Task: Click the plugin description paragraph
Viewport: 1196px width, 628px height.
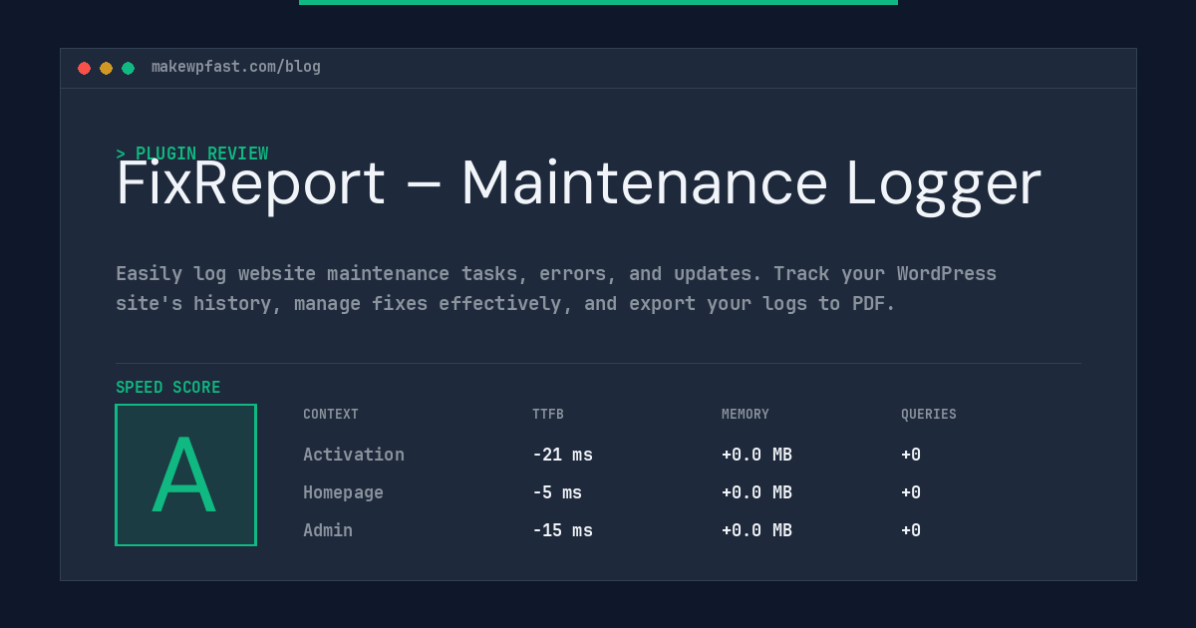Action: 556,288
